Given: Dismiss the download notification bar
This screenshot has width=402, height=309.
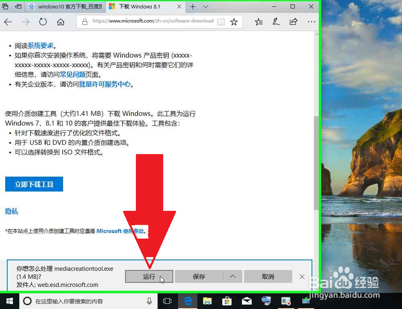Looking at the screenshot, I should click(302, 276).
